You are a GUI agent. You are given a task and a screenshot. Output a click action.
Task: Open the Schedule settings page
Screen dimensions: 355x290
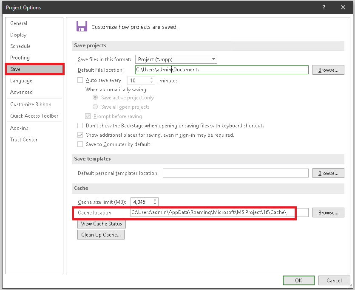coord(21,46)
